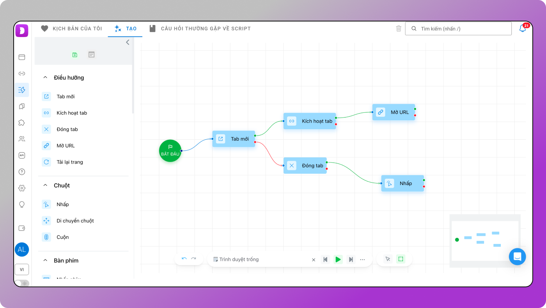The width and height of the screenshot is (546, 308).
Task: Collapse the Điều hướng section
Action: point(45,78)
